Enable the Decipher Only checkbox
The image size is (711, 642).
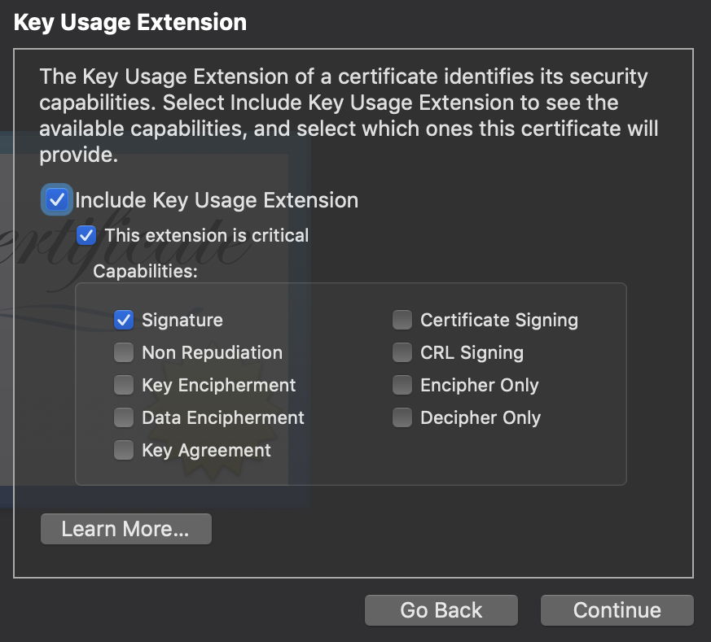pos(402,418)
